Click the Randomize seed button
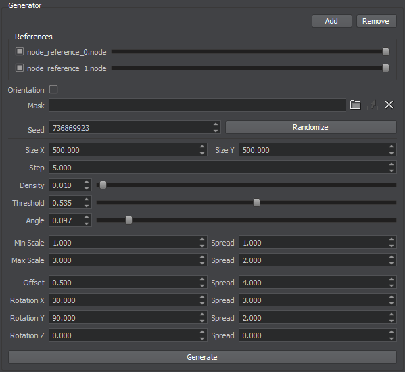The width and height of the screenshot is (405, 372). pos(311,127)
